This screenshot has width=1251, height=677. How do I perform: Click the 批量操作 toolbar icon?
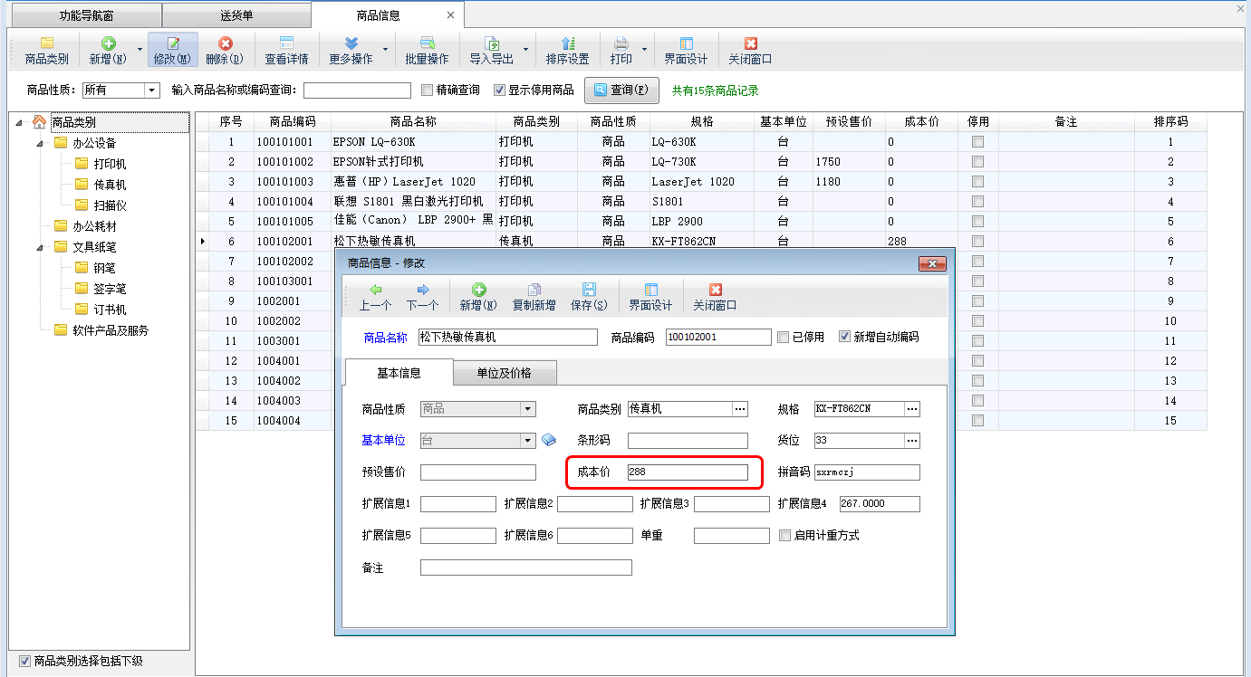[x=427, y=51]
